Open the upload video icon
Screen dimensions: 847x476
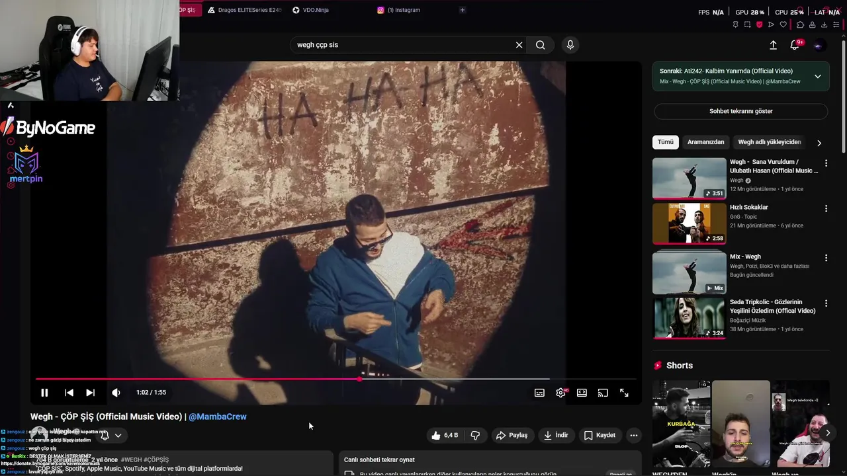[773, 45]
